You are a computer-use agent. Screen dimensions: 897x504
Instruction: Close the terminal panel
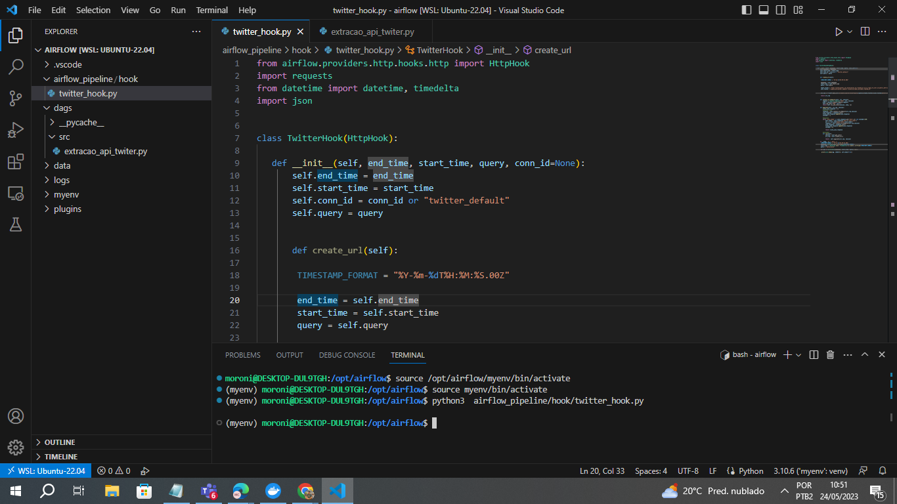[x=882, y=354]
